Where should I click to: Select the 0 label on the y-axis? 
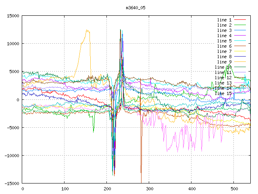[18, 100]
